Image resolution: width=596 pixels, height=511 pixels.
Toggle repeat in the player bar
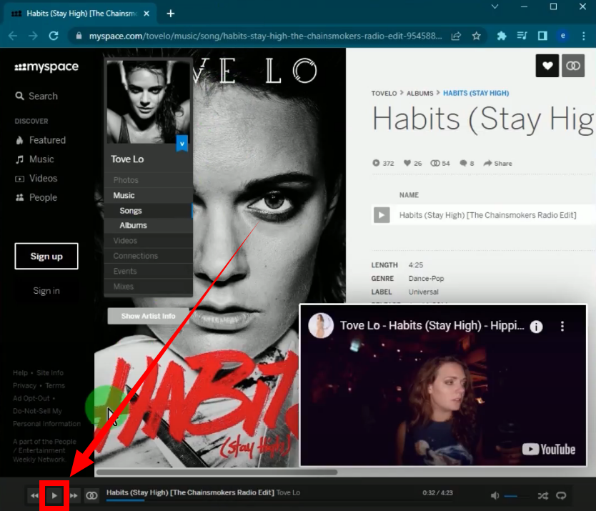coord(561,495)
